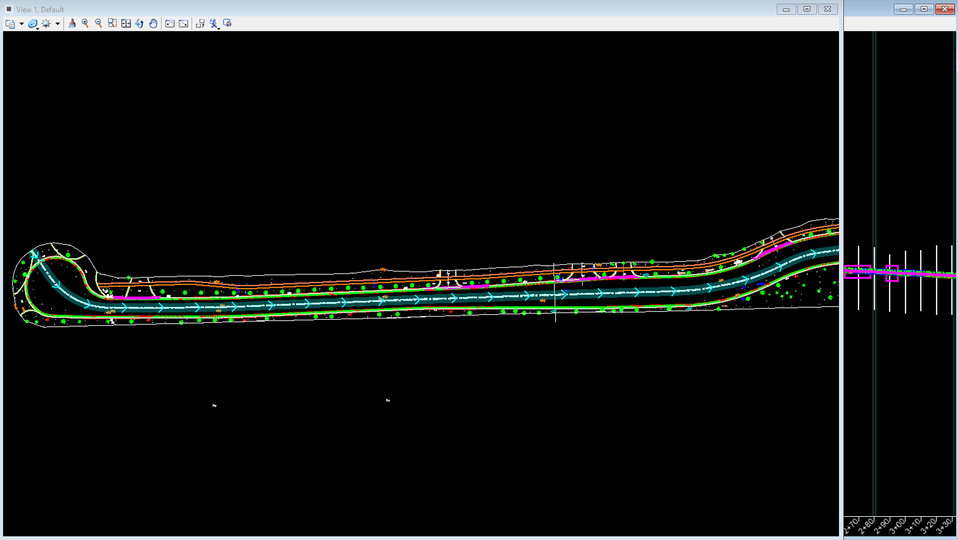Select the Zoom Out magnifier tool
The image size is (958, 540).
pos(99,23)
